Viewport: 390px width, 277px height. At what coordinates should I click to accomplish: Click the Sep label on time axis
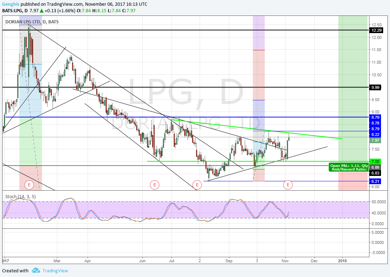pos(229,261)
